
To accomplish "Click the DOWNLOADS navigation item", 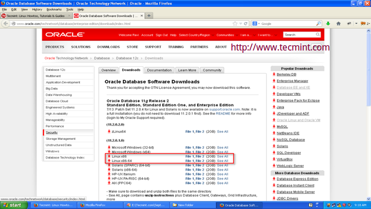I will pyautogui.click(x=108, y=47).
